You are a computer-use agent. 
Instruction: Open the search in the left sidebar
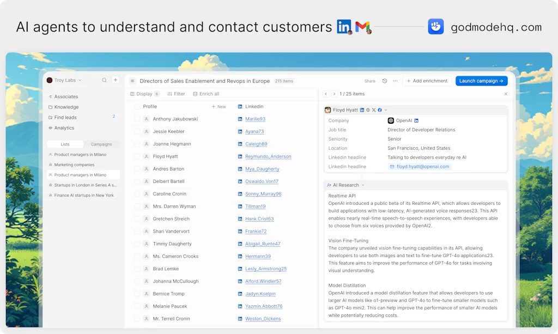[104, 80]
